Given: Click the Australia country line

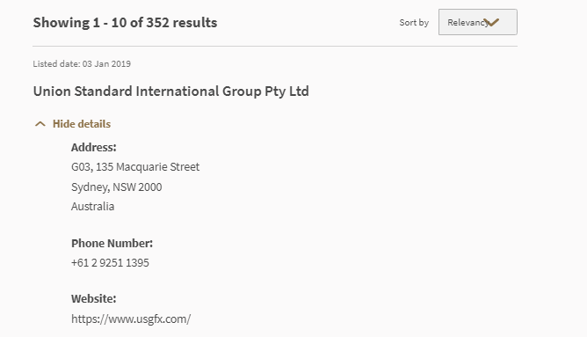Looking at the screenshot, I should 92,207.
